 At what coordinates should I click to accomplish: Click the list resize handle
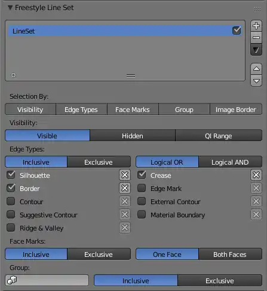[x=131, y=75]
